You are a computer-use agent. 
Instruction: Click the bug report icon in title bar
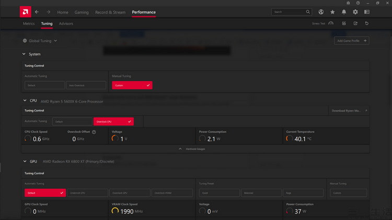(x=348, y=3)
